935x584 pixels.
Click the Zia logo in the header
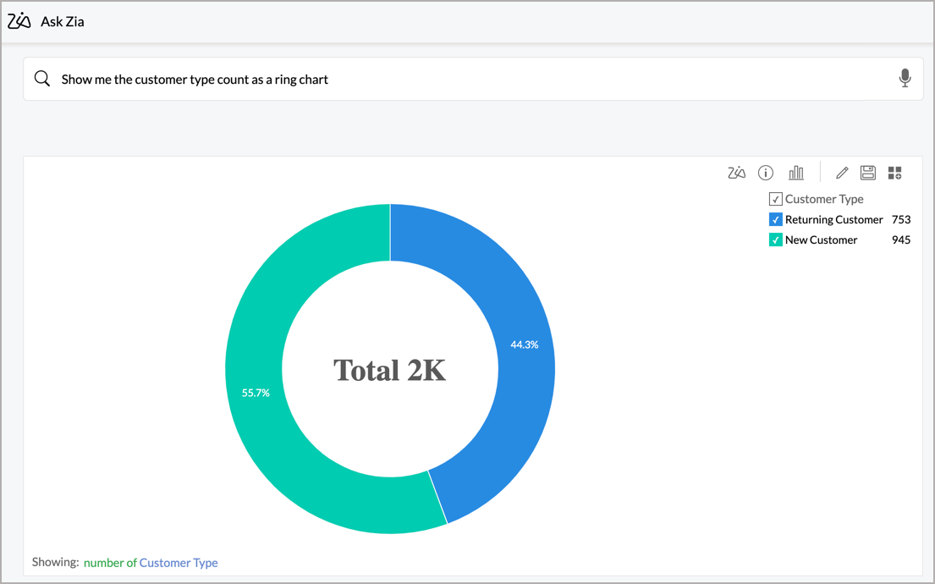coord(19,21)
